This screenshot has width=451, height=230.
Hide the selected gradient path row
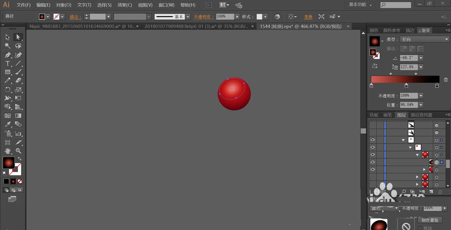(373, 162)
